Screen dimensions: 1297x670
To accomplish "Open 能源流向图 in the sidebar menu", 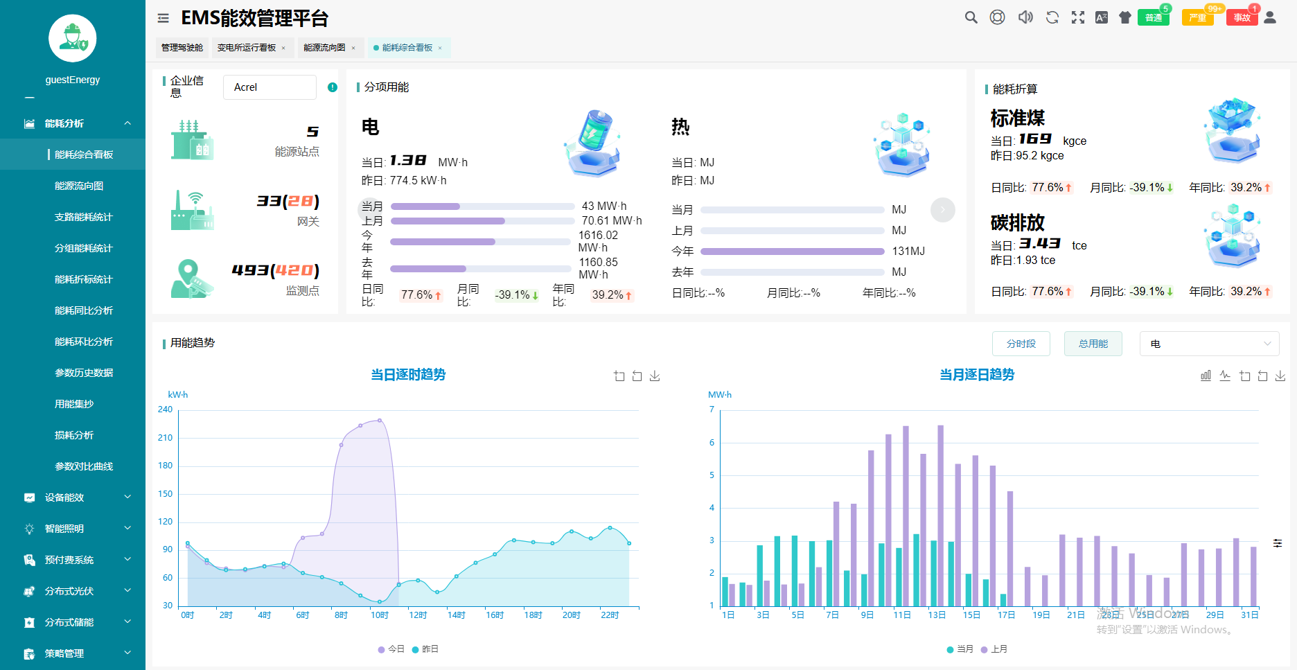I will (x=79, y=186).
